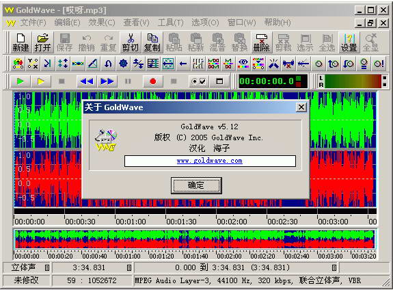Toggle the control properties checkbox button
Image resolution: width=393 pixels, height=290 pixels.
pos(199,81)
